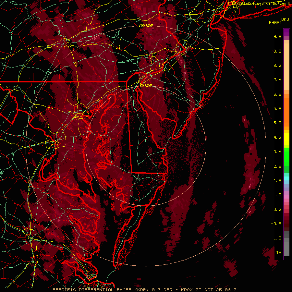Click the 20 OCT 25 date text
Viewport: 292px width, 292px height.
pyautogui.click(x=208, y=290)
